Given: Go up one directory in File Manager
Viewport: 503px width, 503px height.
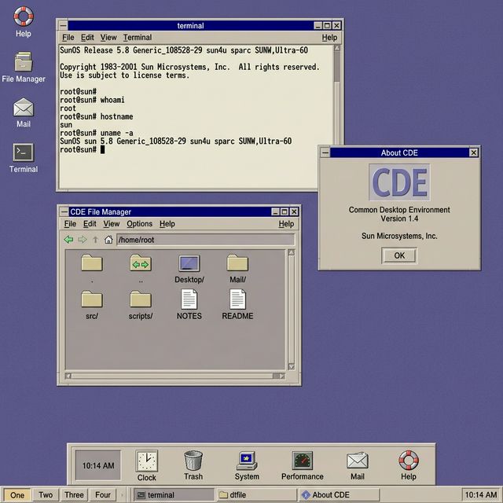Looking at the screenshot, I should (x=95, y=239).
